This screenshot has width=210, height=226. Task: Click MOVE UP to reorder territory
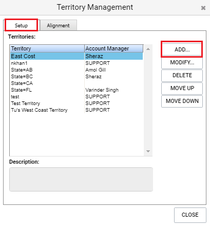click(182, 88)
